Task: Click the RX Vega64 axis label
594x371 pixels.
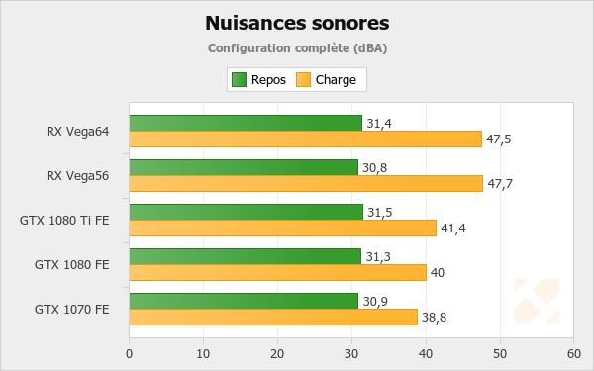Action: [x=77, y=132]
